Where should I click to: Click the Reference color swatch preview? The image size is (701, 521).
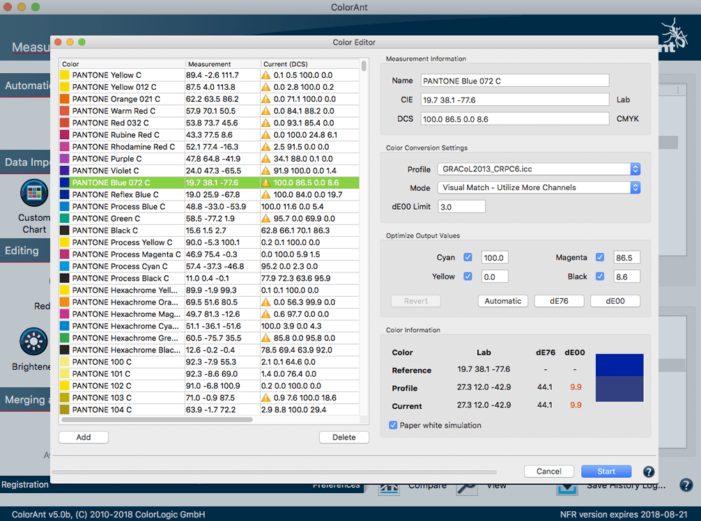tap(619, 364)
